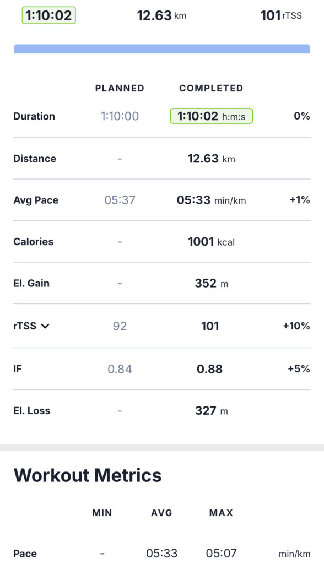
Task: Click the Workout Metrics heading
Action: coord(88,475)
